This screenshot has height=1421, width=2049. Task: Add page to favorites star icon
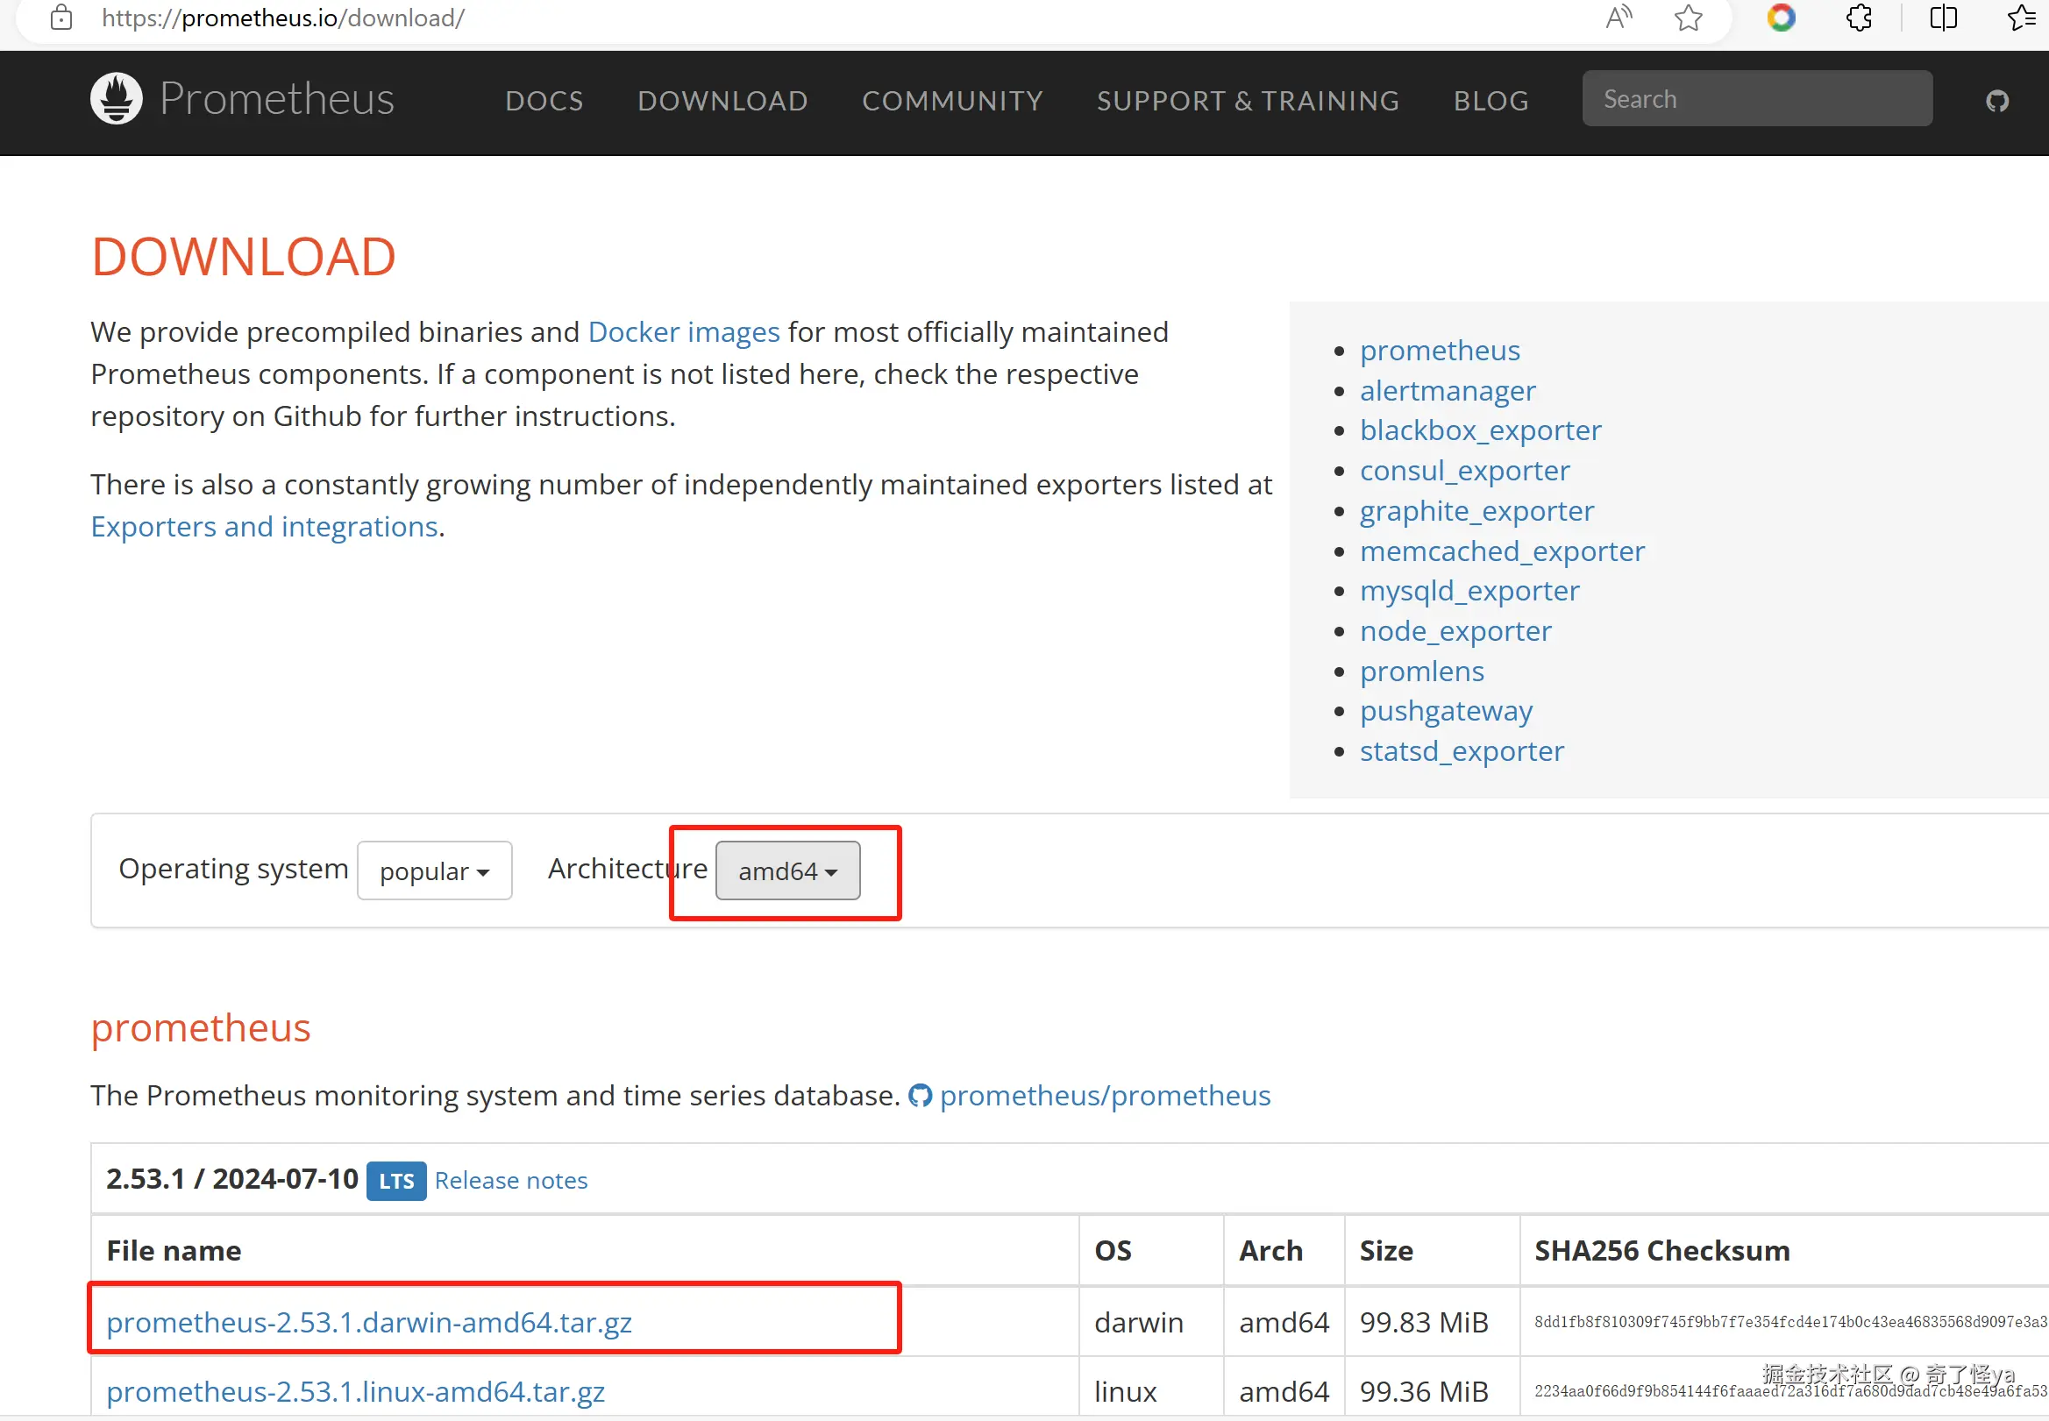pyautogui.click(x=1688, y=18)
